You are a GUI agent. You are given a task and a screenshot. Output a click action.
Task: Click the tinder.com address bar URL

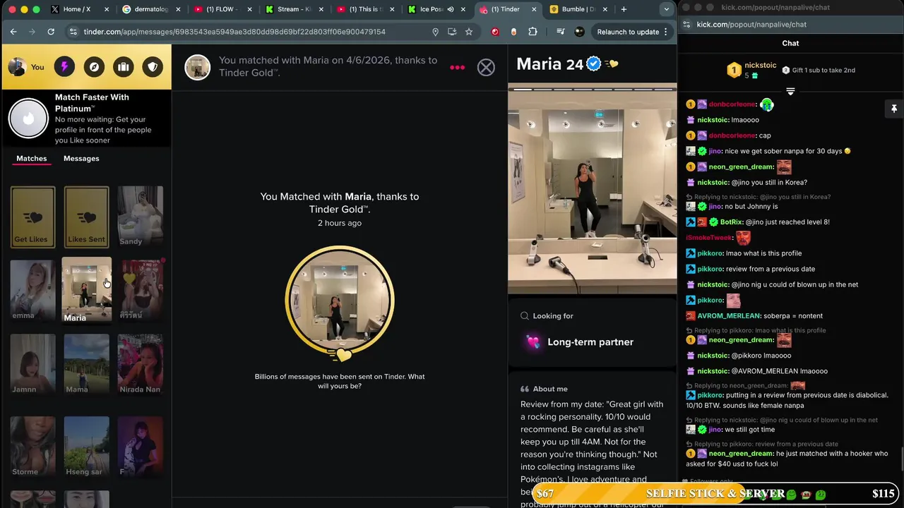click(x=234, y=32)
